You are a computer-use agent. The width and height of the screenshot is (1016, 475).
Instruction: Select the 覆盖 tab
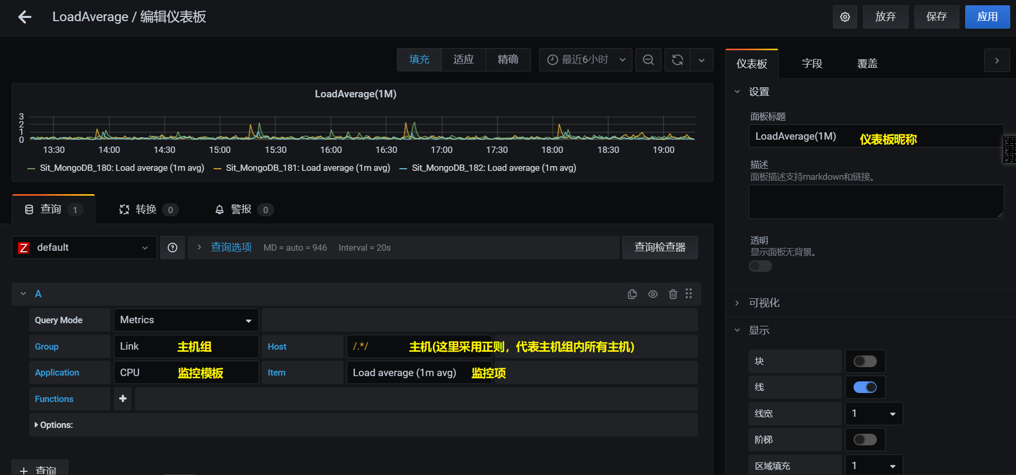coord(867,63)
